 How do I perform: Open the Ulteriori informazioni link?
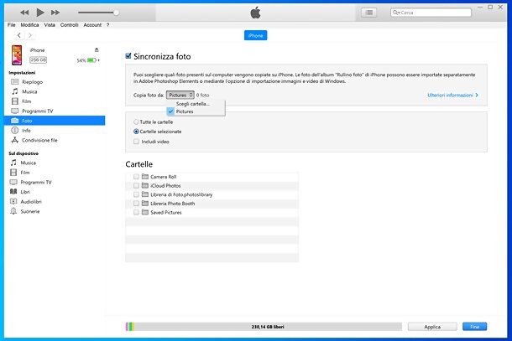[453, 95]
